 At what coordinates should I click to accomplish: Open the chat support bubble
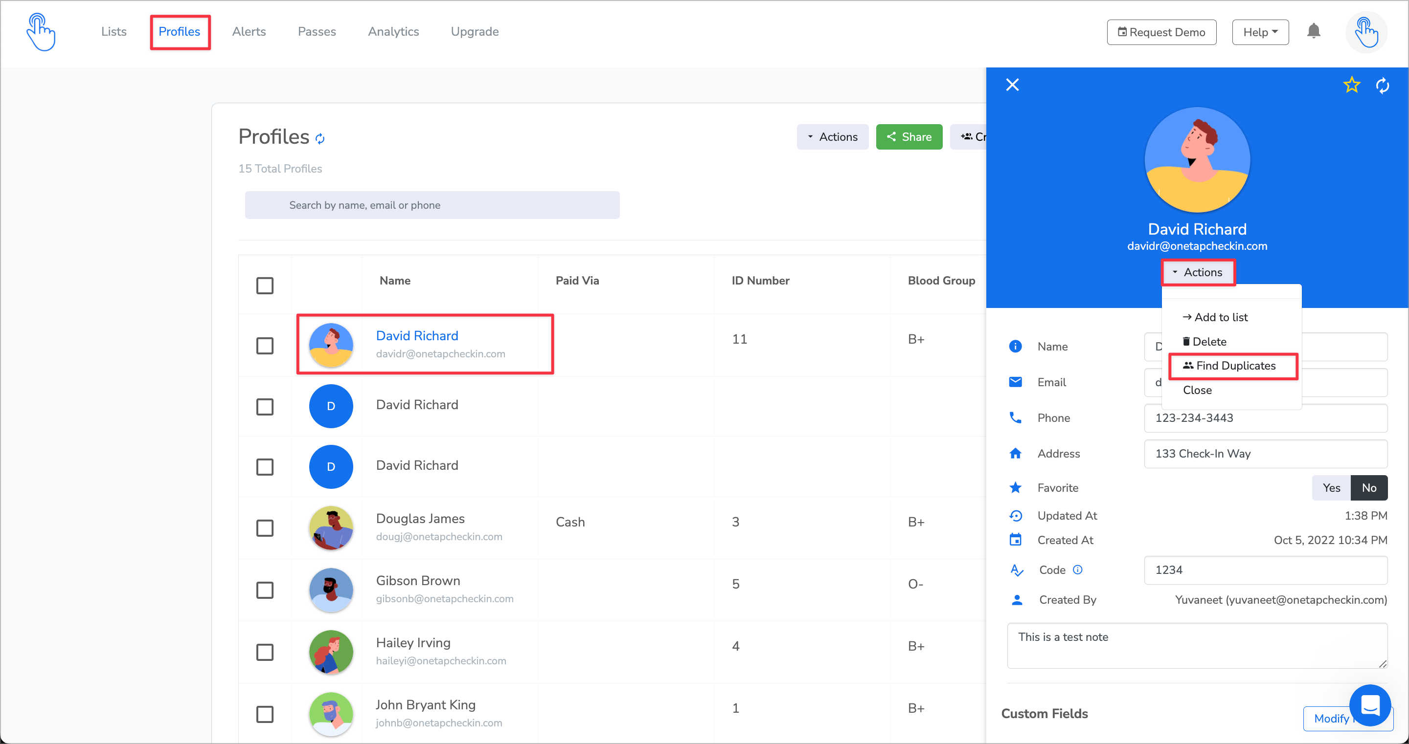[x=1370, y=704]
